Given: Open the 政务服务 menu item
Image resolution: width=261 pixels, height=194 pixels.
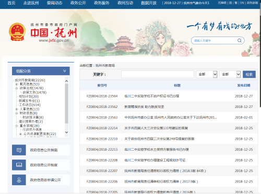Looking at the screenshot, I should click(x=102, y=3).
